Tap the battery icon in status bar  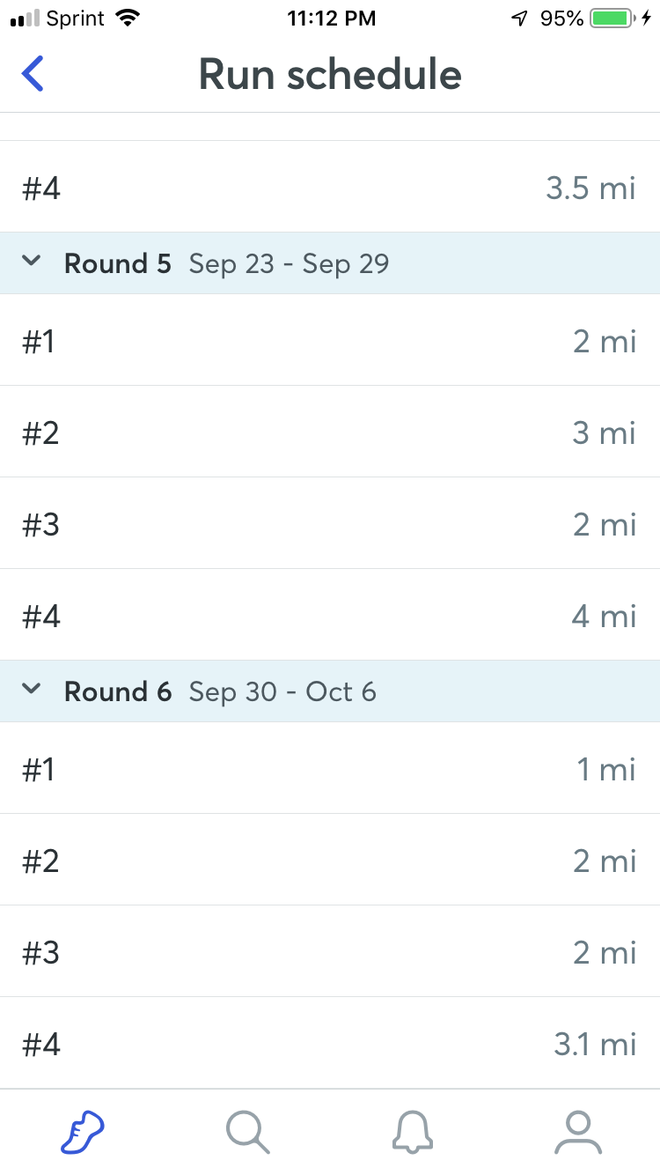tap(612, 18)
